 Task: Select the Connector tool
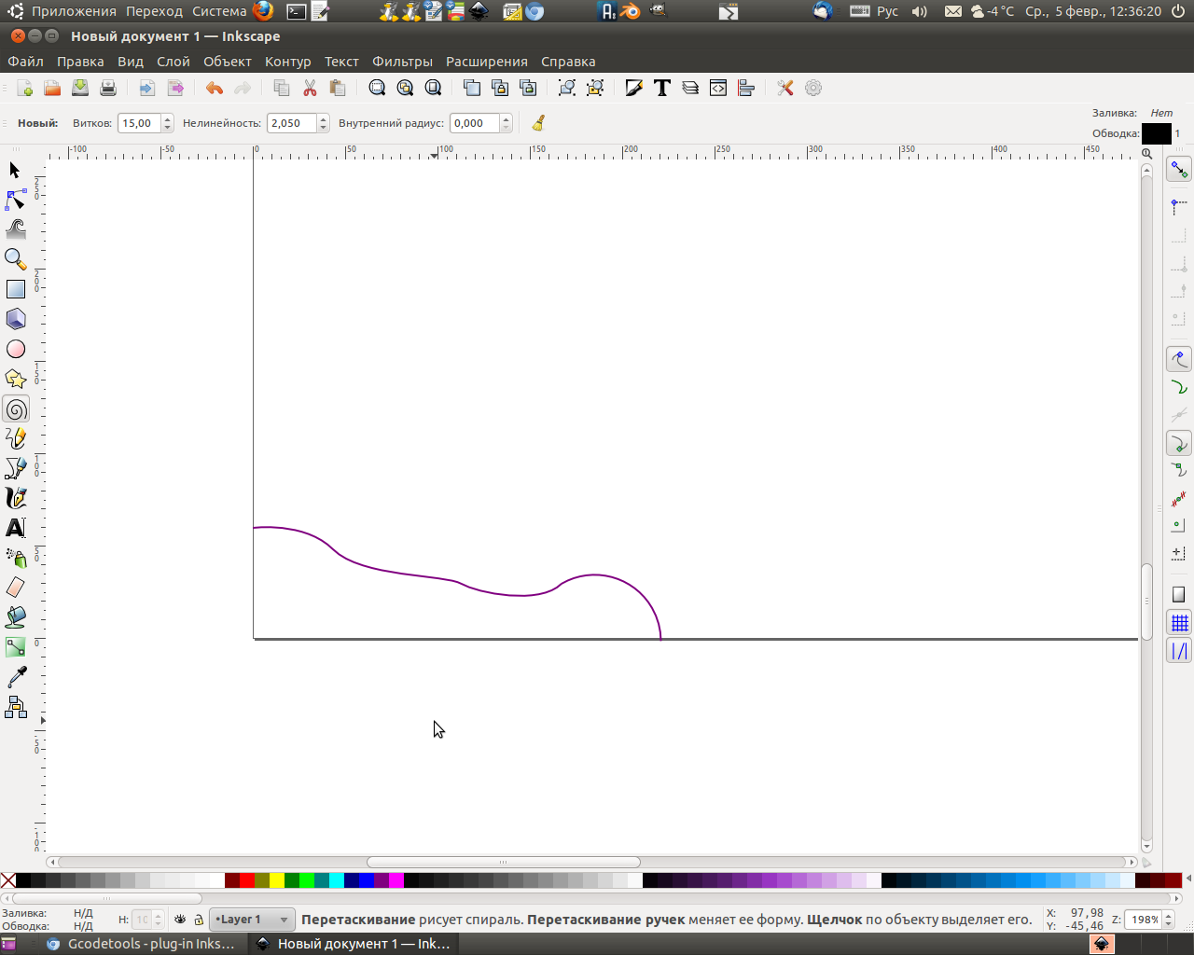click(x=15, y=707)
